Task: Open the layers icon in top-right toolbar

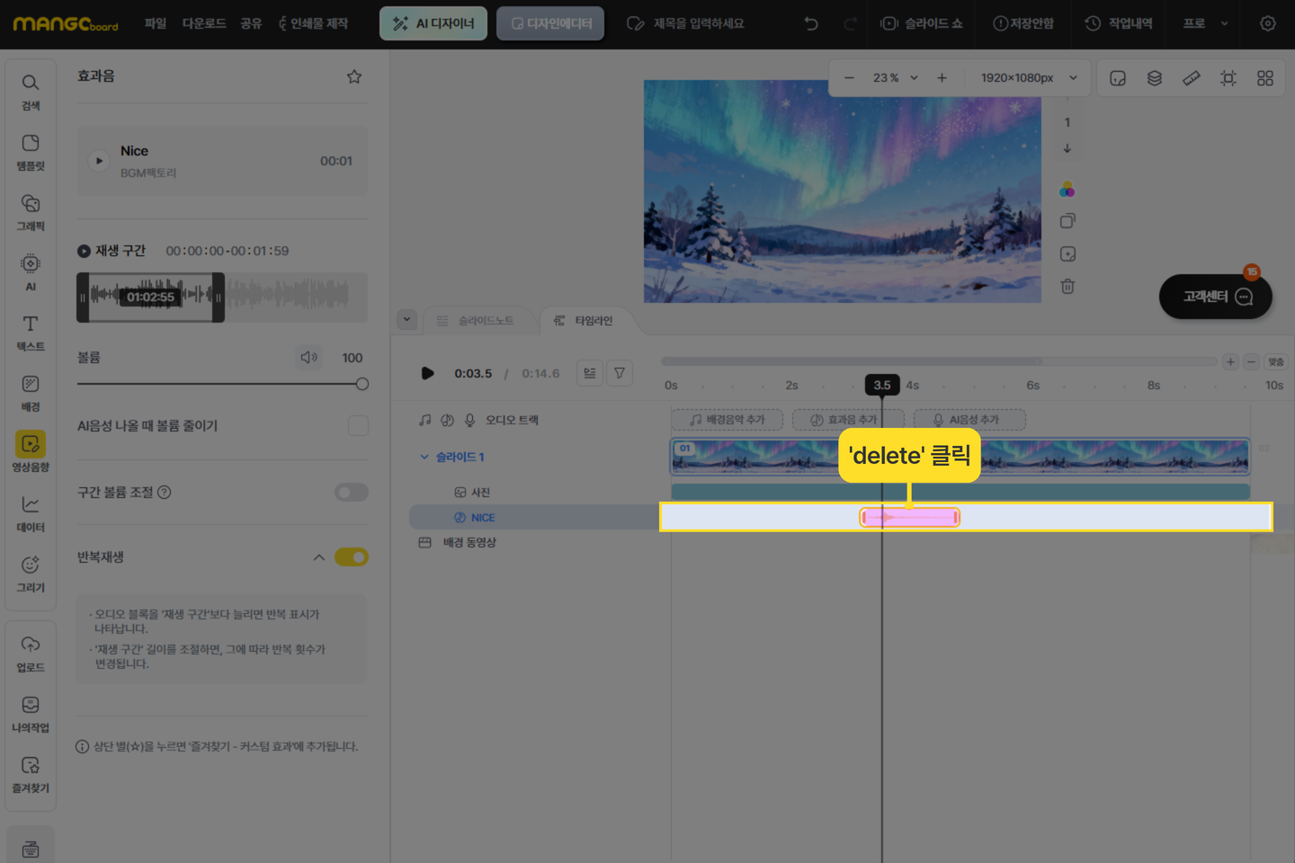Action: tap(1155, 78)
